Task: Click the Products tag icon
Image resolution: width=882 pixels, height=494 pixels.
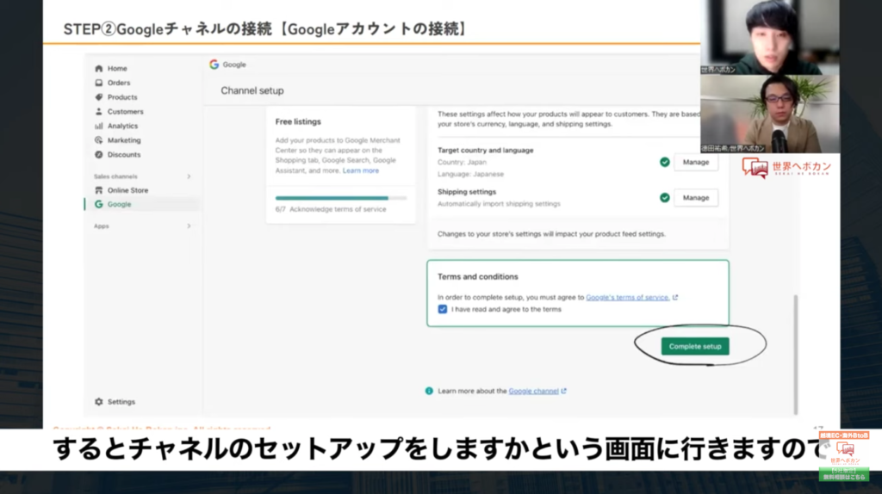Action: (x=99, y=97)
